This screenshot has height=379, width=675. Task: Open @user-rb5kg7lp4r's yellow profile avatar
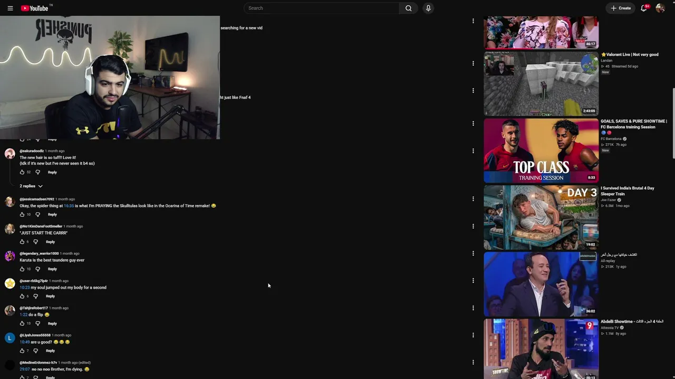tap(9, 284)
